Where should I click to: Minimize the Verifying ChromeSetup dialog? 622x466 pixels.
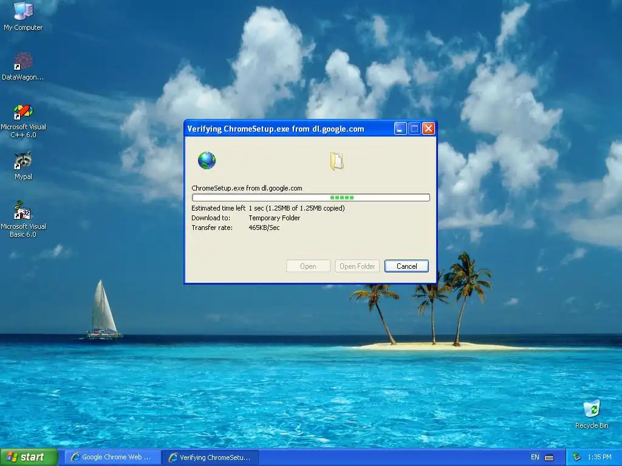click(x=400, y=129)
